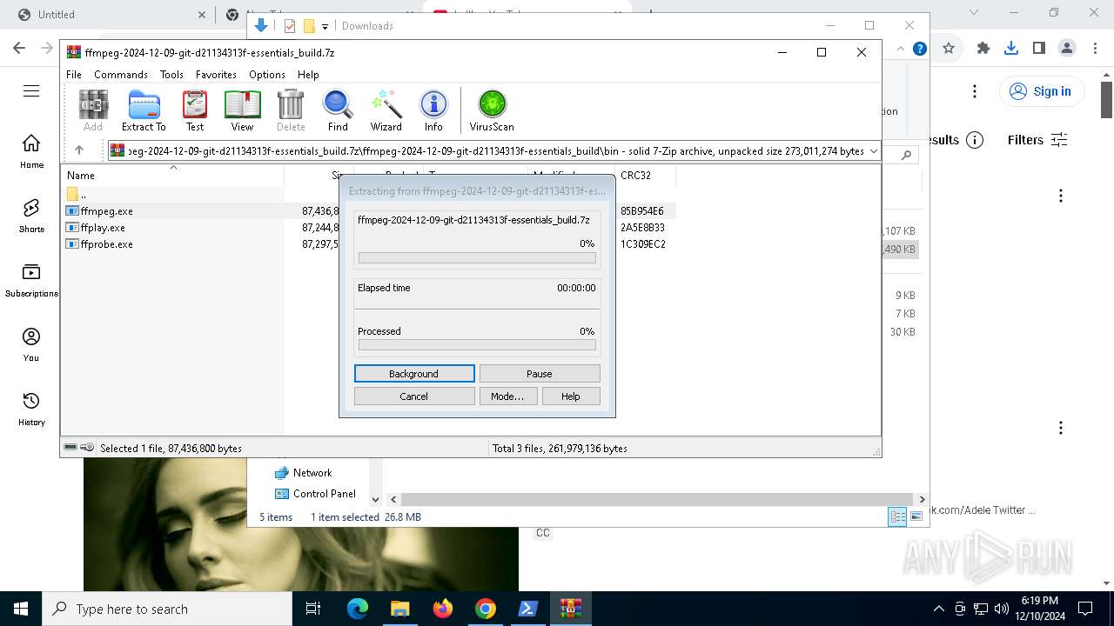Open the Favorites menu
1114x626 pixels.
pyautogui.click(x=216, y=75)
